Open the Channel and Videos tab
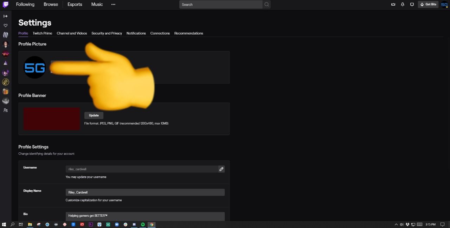This screenshot has height=228, width=450. tap(72, 33)
